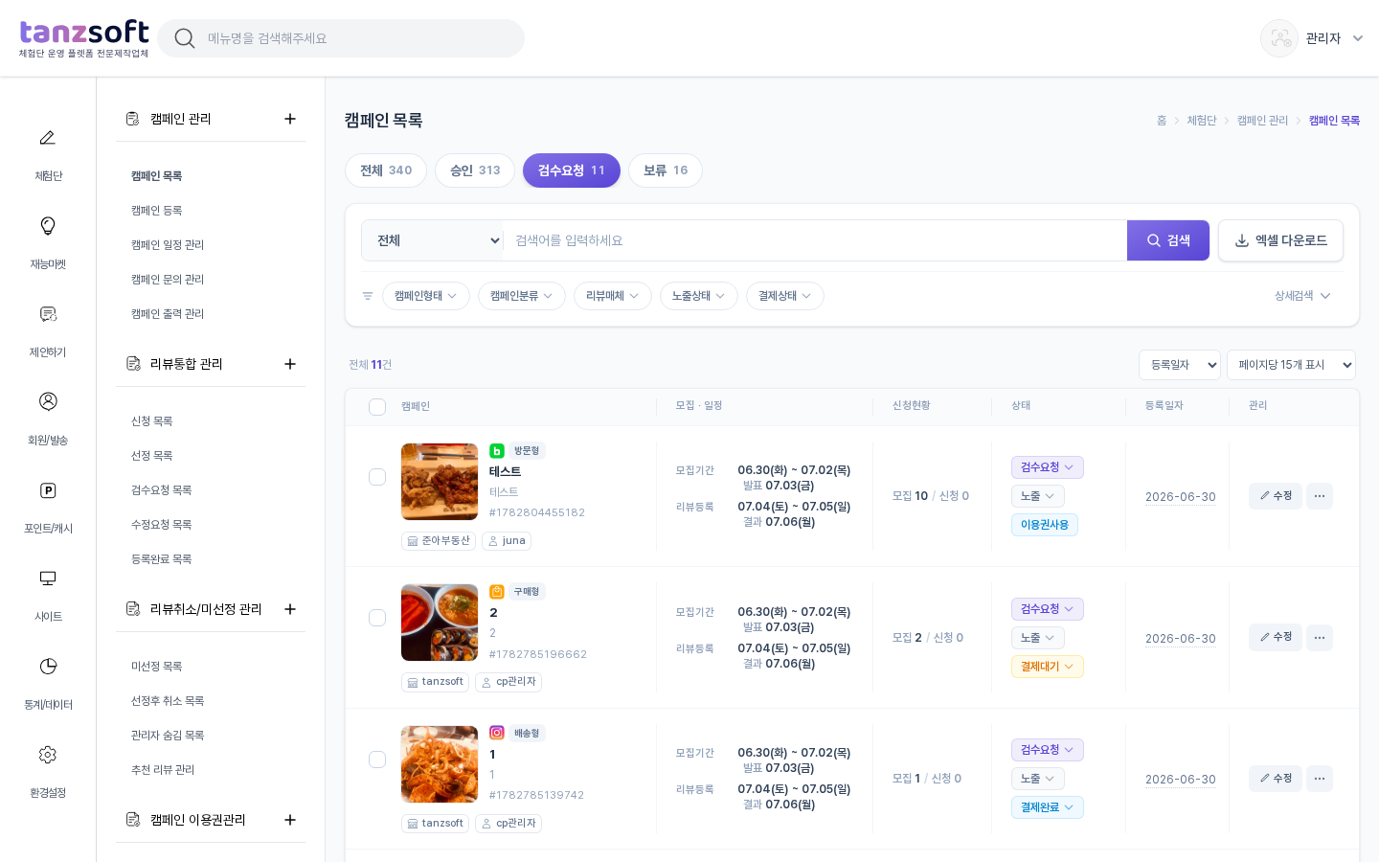This screenshot has height=862, width=1379.
Task: Open the 페이지당 15개 표시 dropdown
Action: 1291,365
